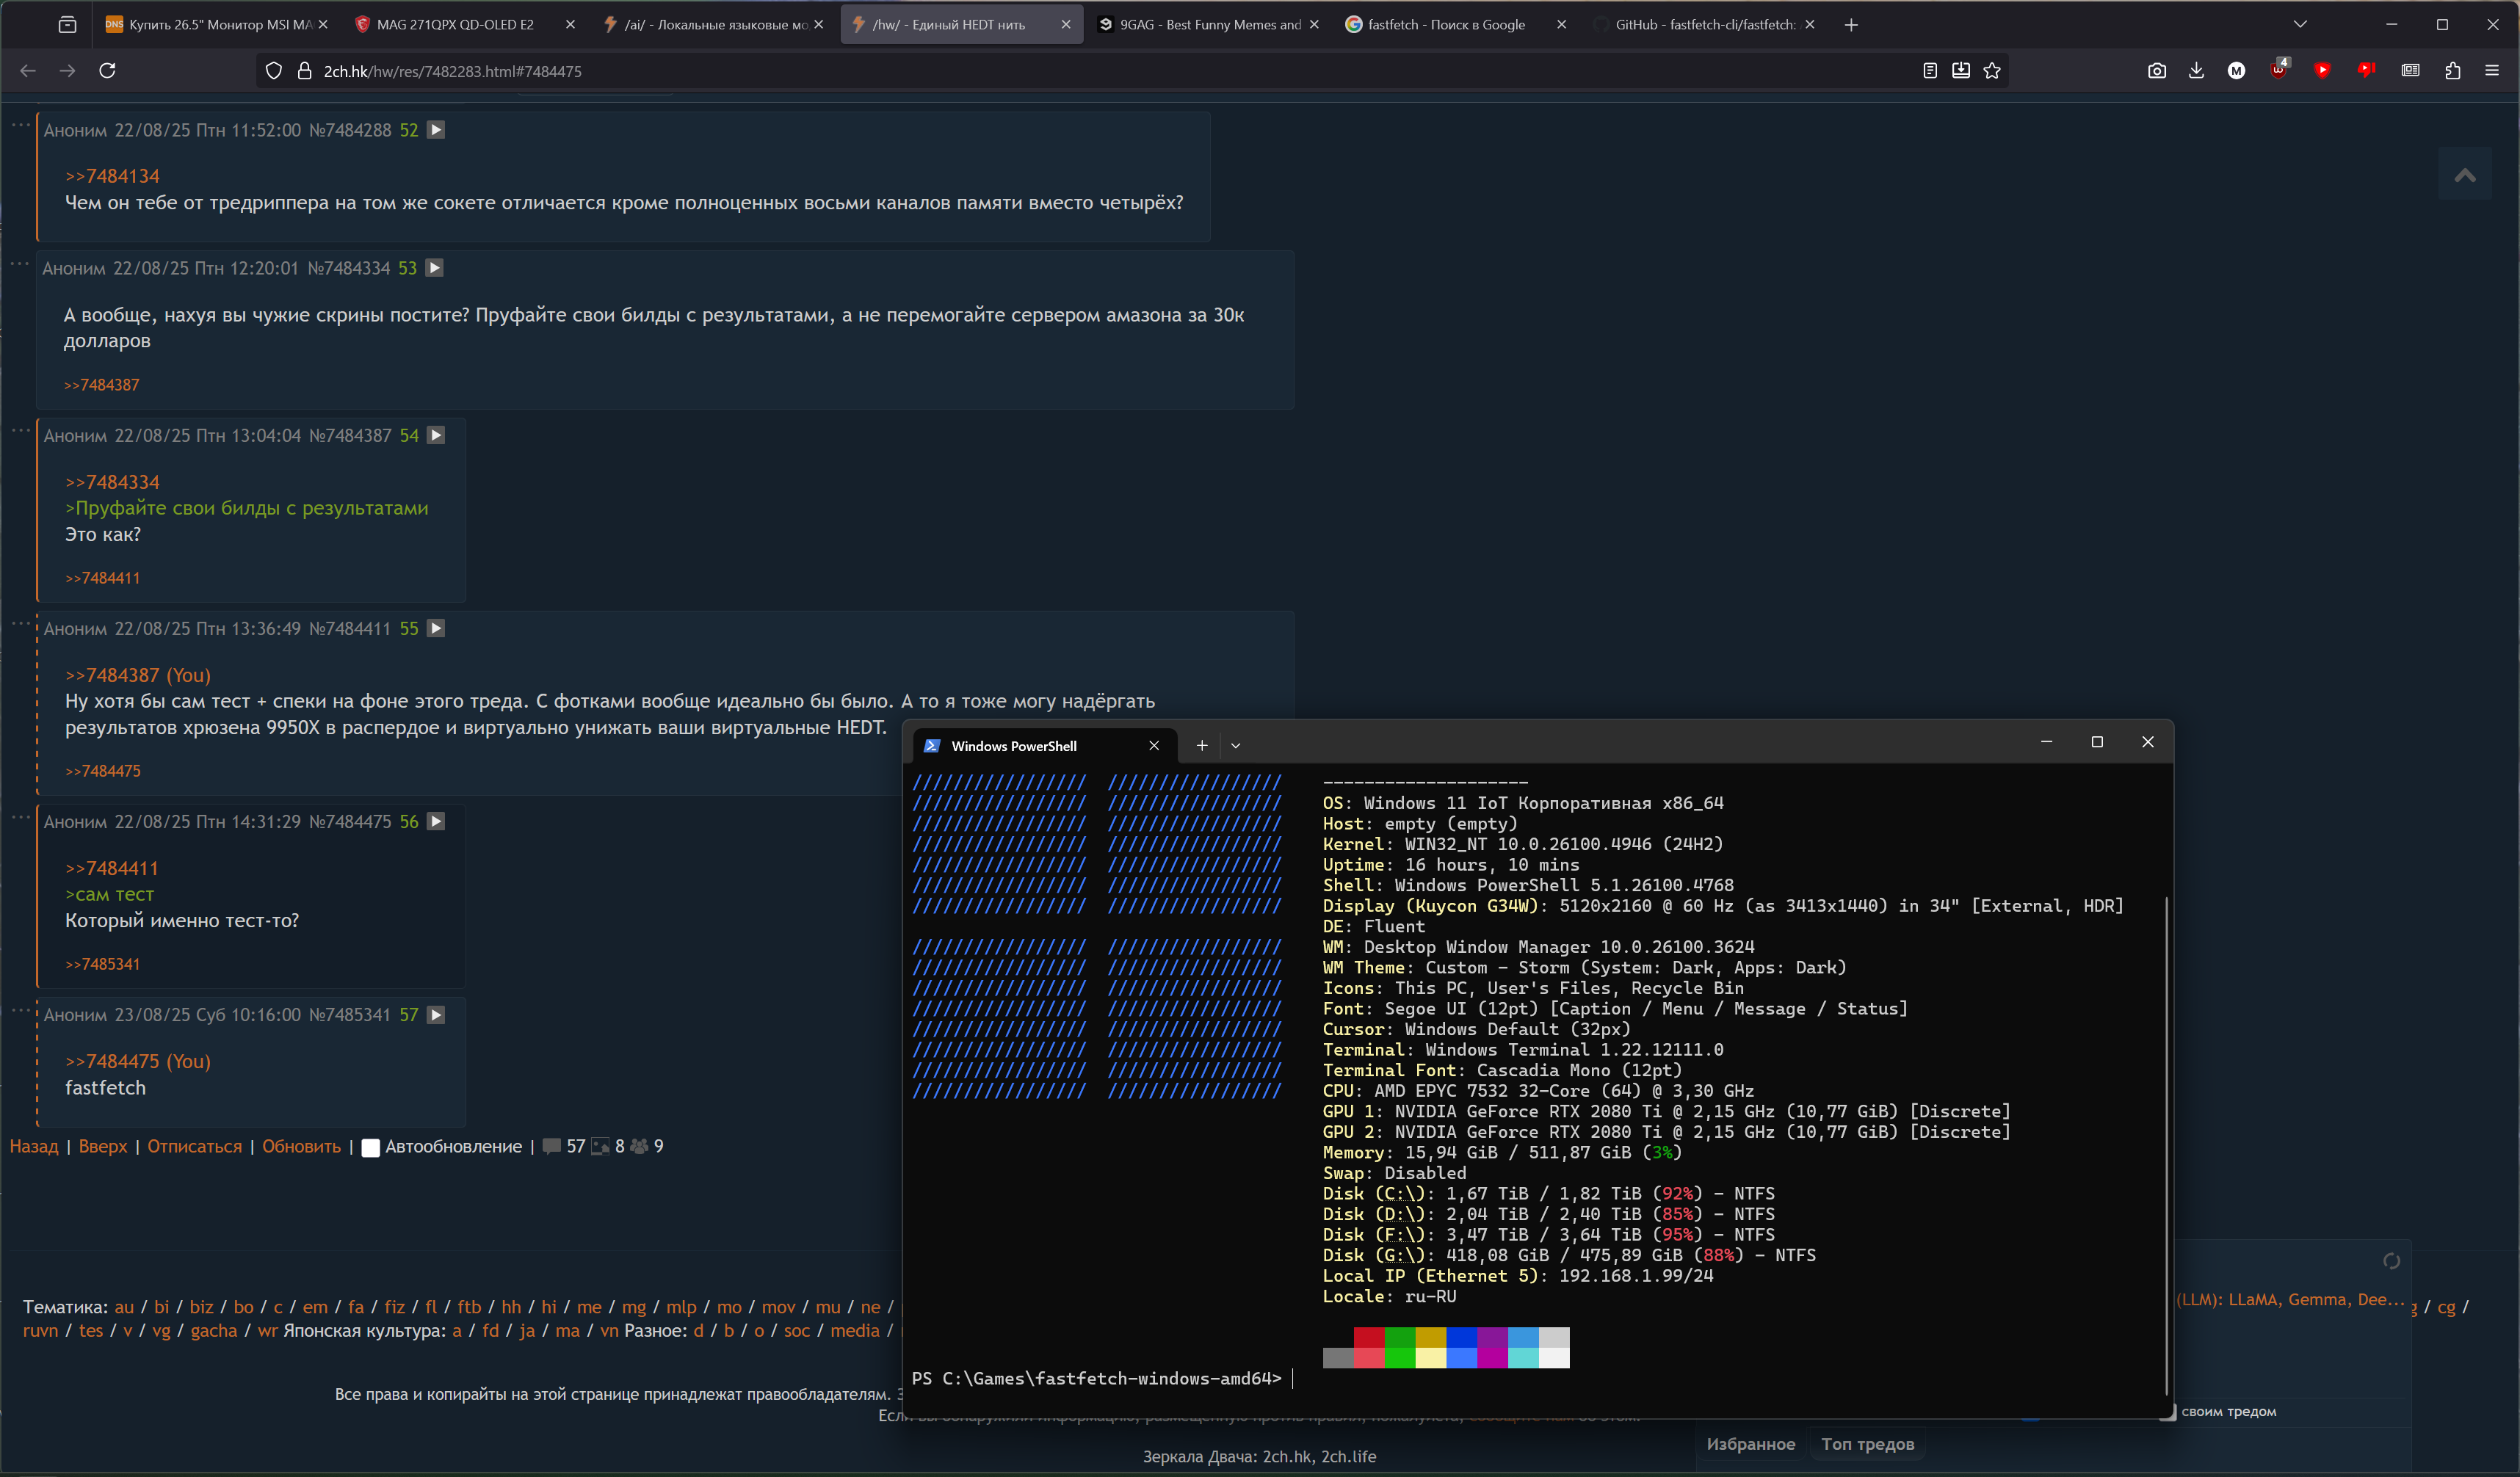Expand post №7484411 triangle menu
2520x1477 pixels.
click(x=436, y=628)
